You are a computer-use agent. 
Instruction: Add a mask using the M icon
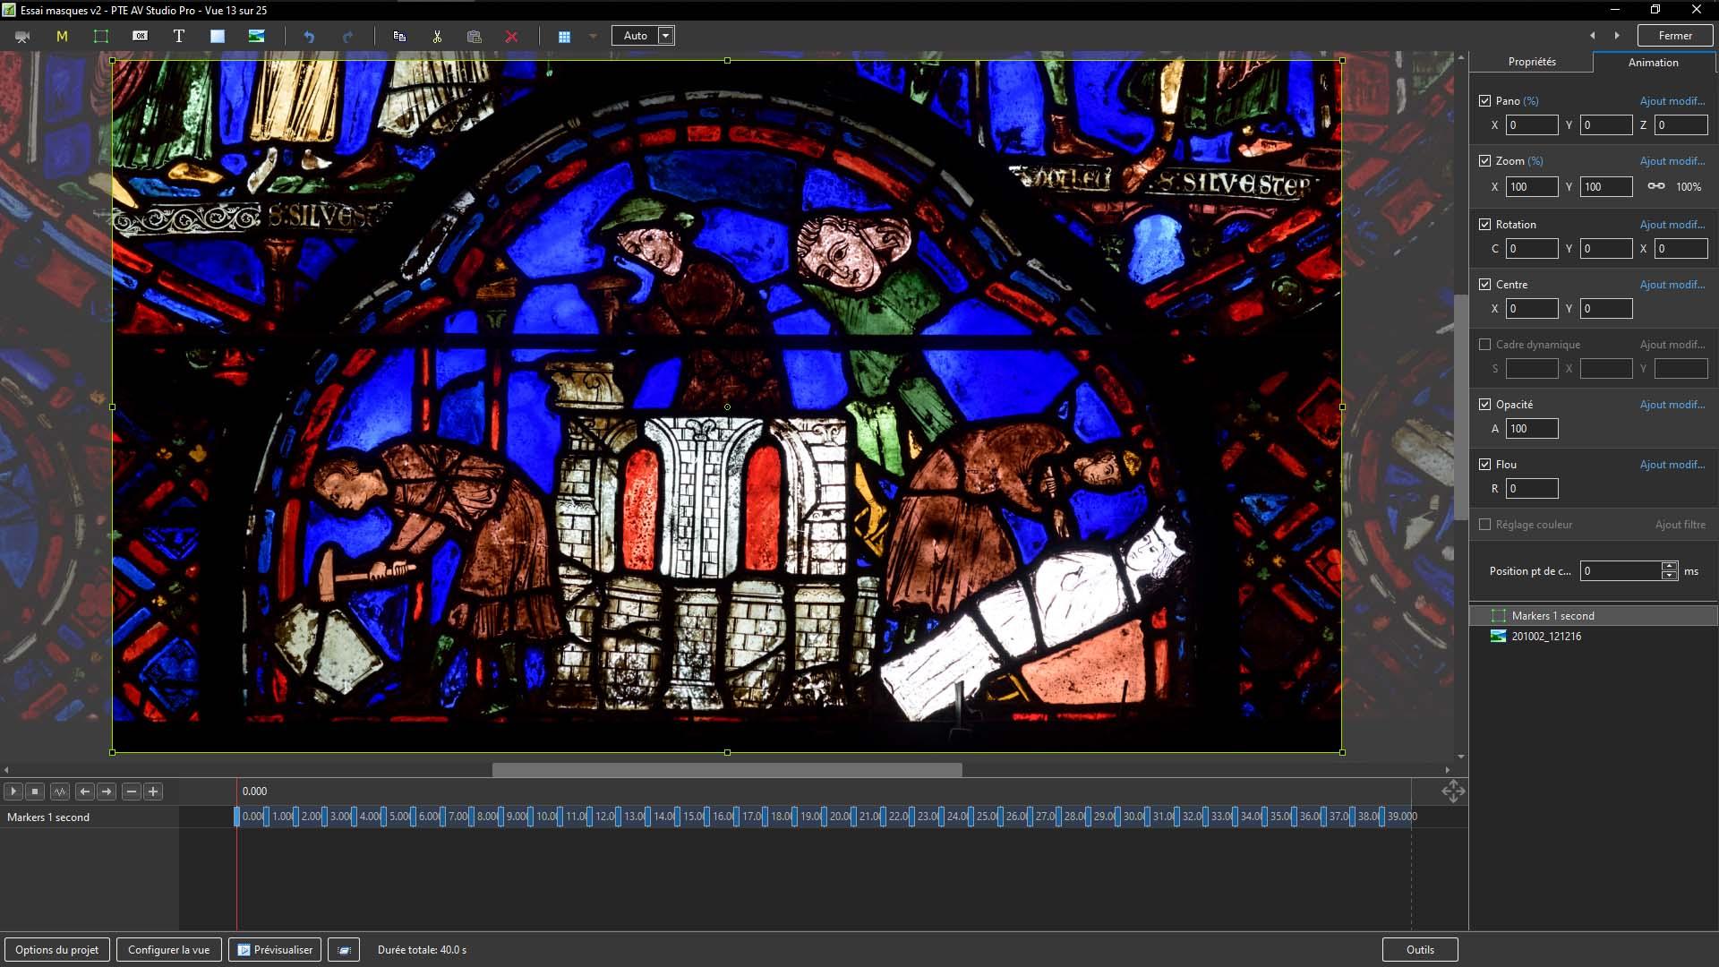(62, 37)
